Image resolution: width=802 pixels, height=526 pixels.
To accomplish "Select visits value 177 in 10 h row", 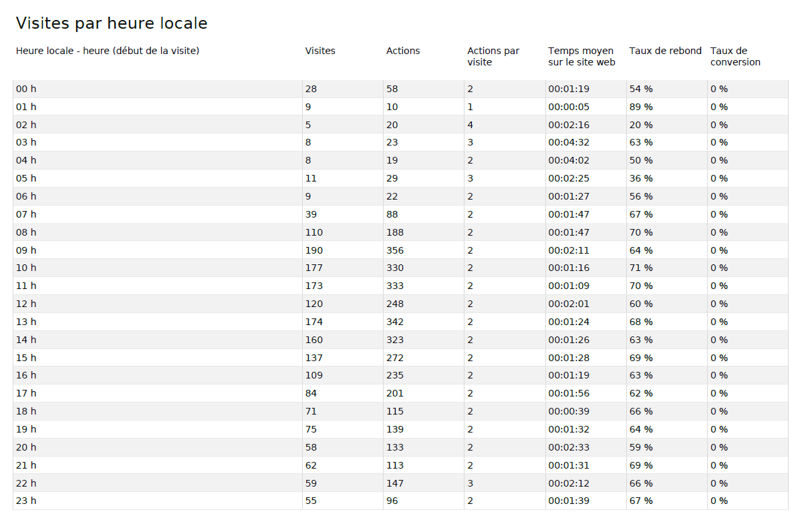I will click(314, 268).
